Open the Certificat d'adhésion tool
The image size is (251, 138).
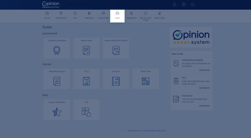point(57,48)
